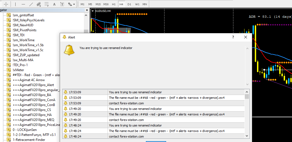
Task: Select 1-2-3 PatternFunyo, MTF v3.1 indicator
Action: pyautogui.click(x=34, y=135)
